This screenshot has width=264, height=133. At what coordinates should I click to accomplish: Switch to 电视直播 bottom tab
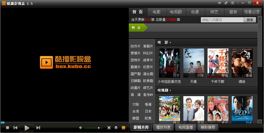coord(186,127)
